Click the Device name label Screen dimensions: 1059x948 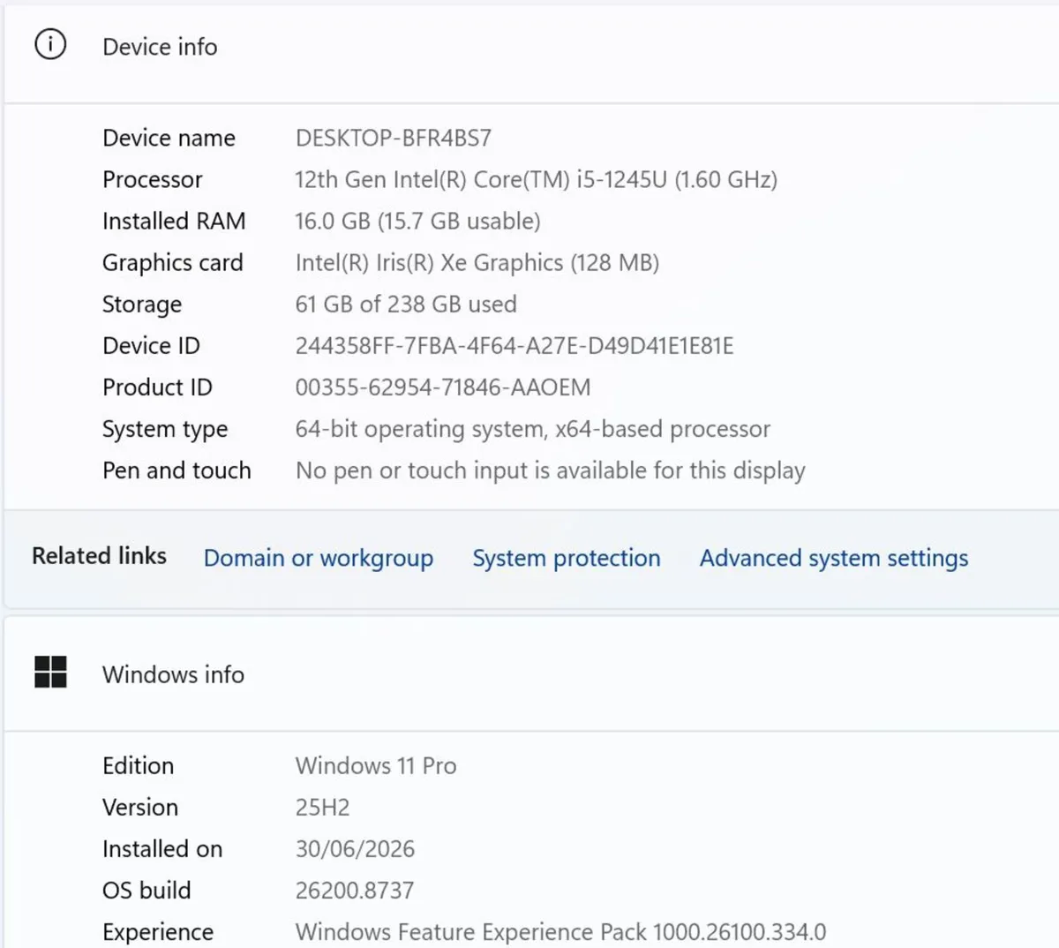point(169,138)
